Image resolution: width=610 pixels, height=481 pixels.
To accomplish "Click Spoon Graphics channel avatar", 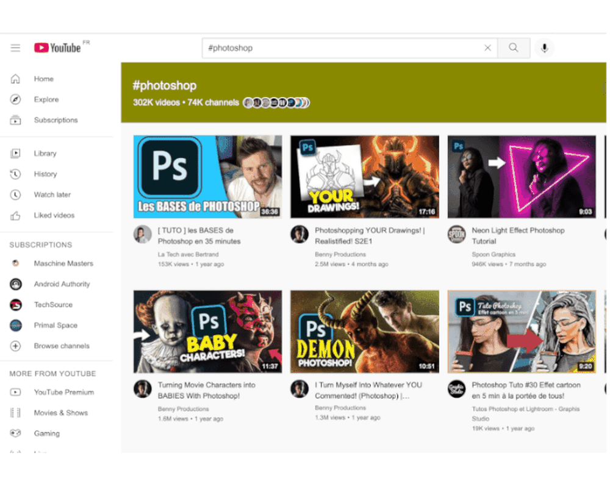I will 457,235.
